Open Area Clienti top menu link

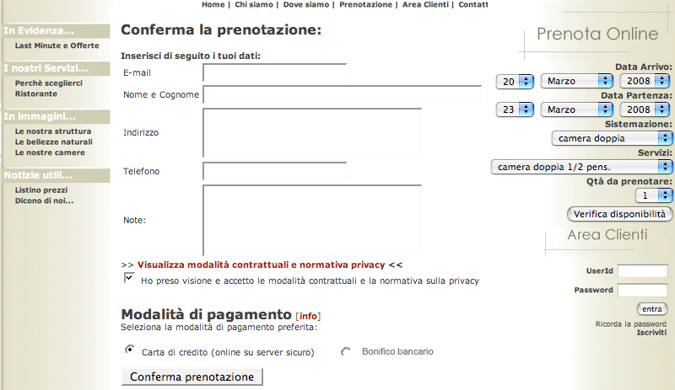[426, 4]
